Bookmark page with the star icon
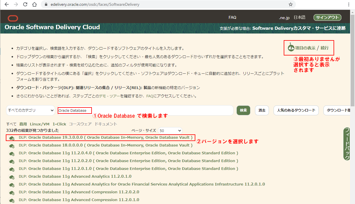The height and width of the screenshot is (204, 355). point(290,5)
